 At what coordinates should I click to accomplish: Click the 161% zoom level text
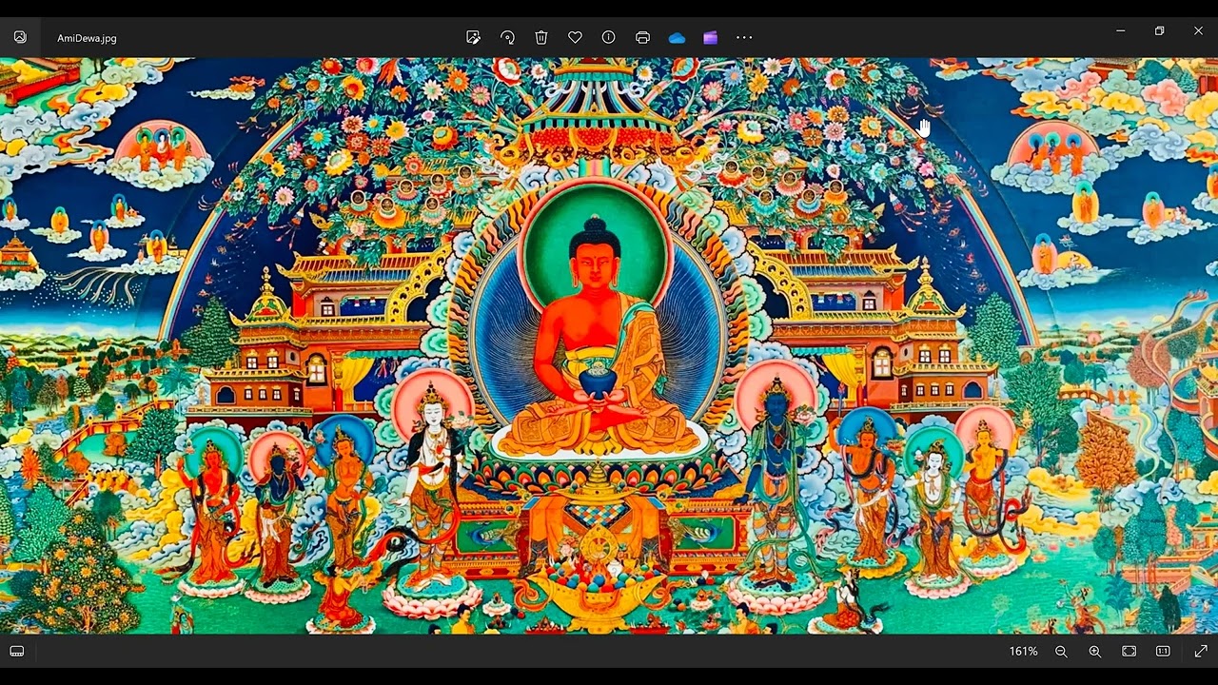click(1023, 652)
